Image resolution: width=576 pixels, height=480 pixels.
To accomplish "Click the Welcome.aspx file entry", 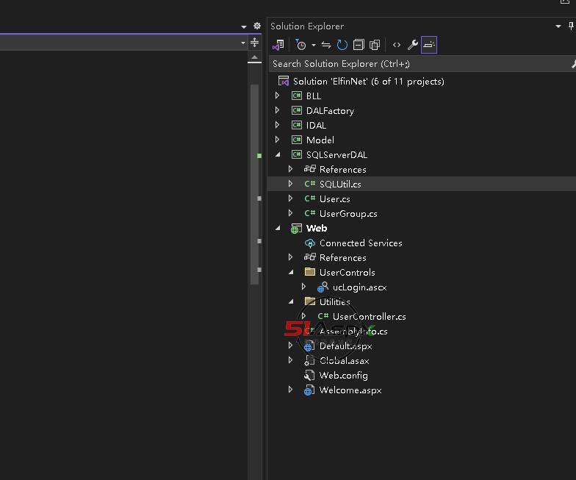I will click(x=350, y=390).
